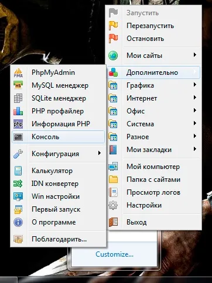Click the PhpMyAdmin sailboat icon
The width and height of the screenshot is (212, 283).
click(18, 73)
